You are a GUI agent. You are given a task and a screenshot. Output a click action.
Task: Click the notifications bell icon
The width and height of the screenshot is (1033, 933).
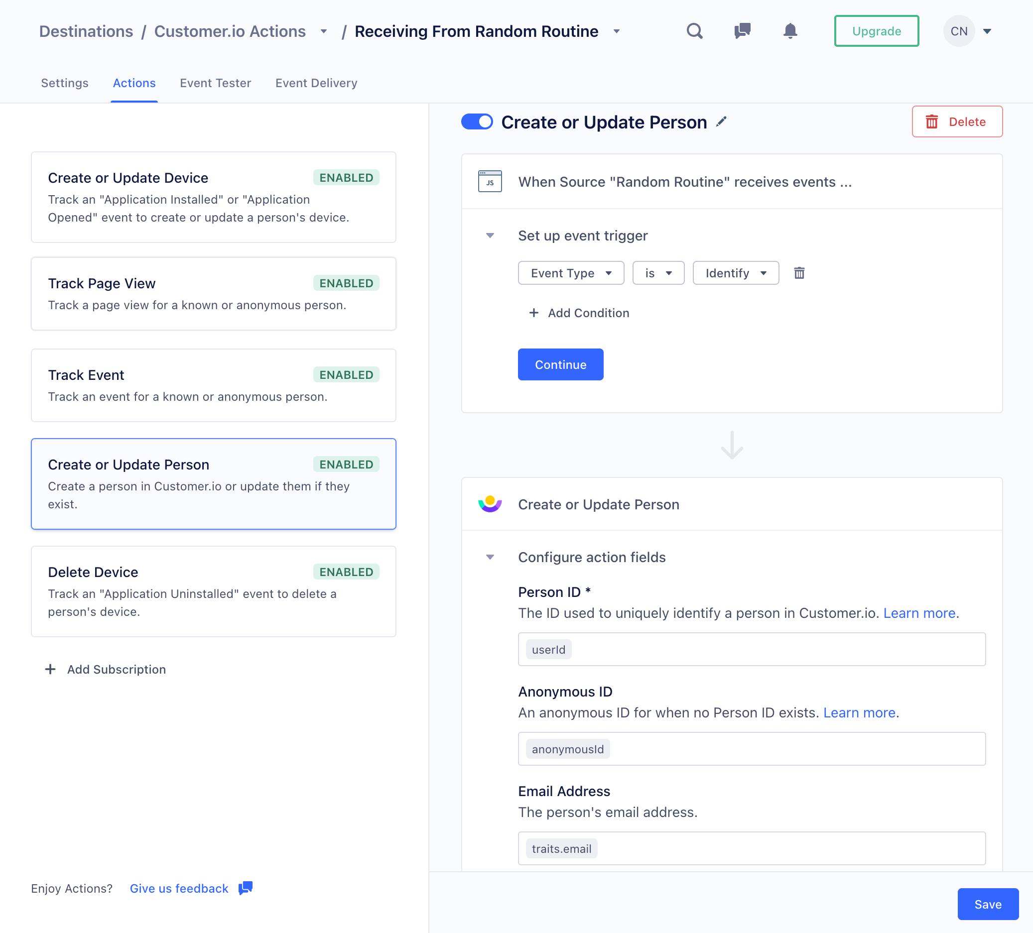point(789,30)
